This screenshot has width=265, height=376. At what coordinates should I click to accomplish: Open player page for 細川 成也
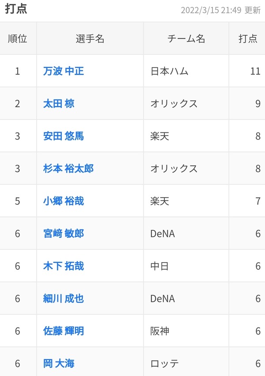click(x=64, y=298)
